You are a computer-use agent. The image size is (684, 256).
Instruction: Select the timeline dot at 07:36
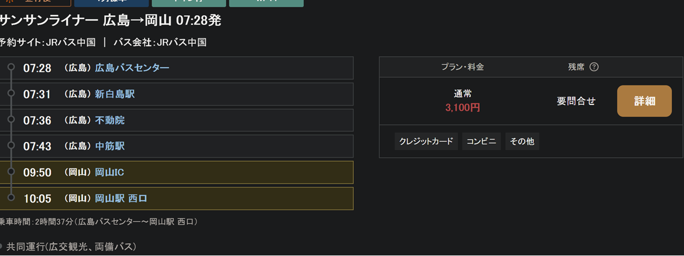tap(11, 120)
